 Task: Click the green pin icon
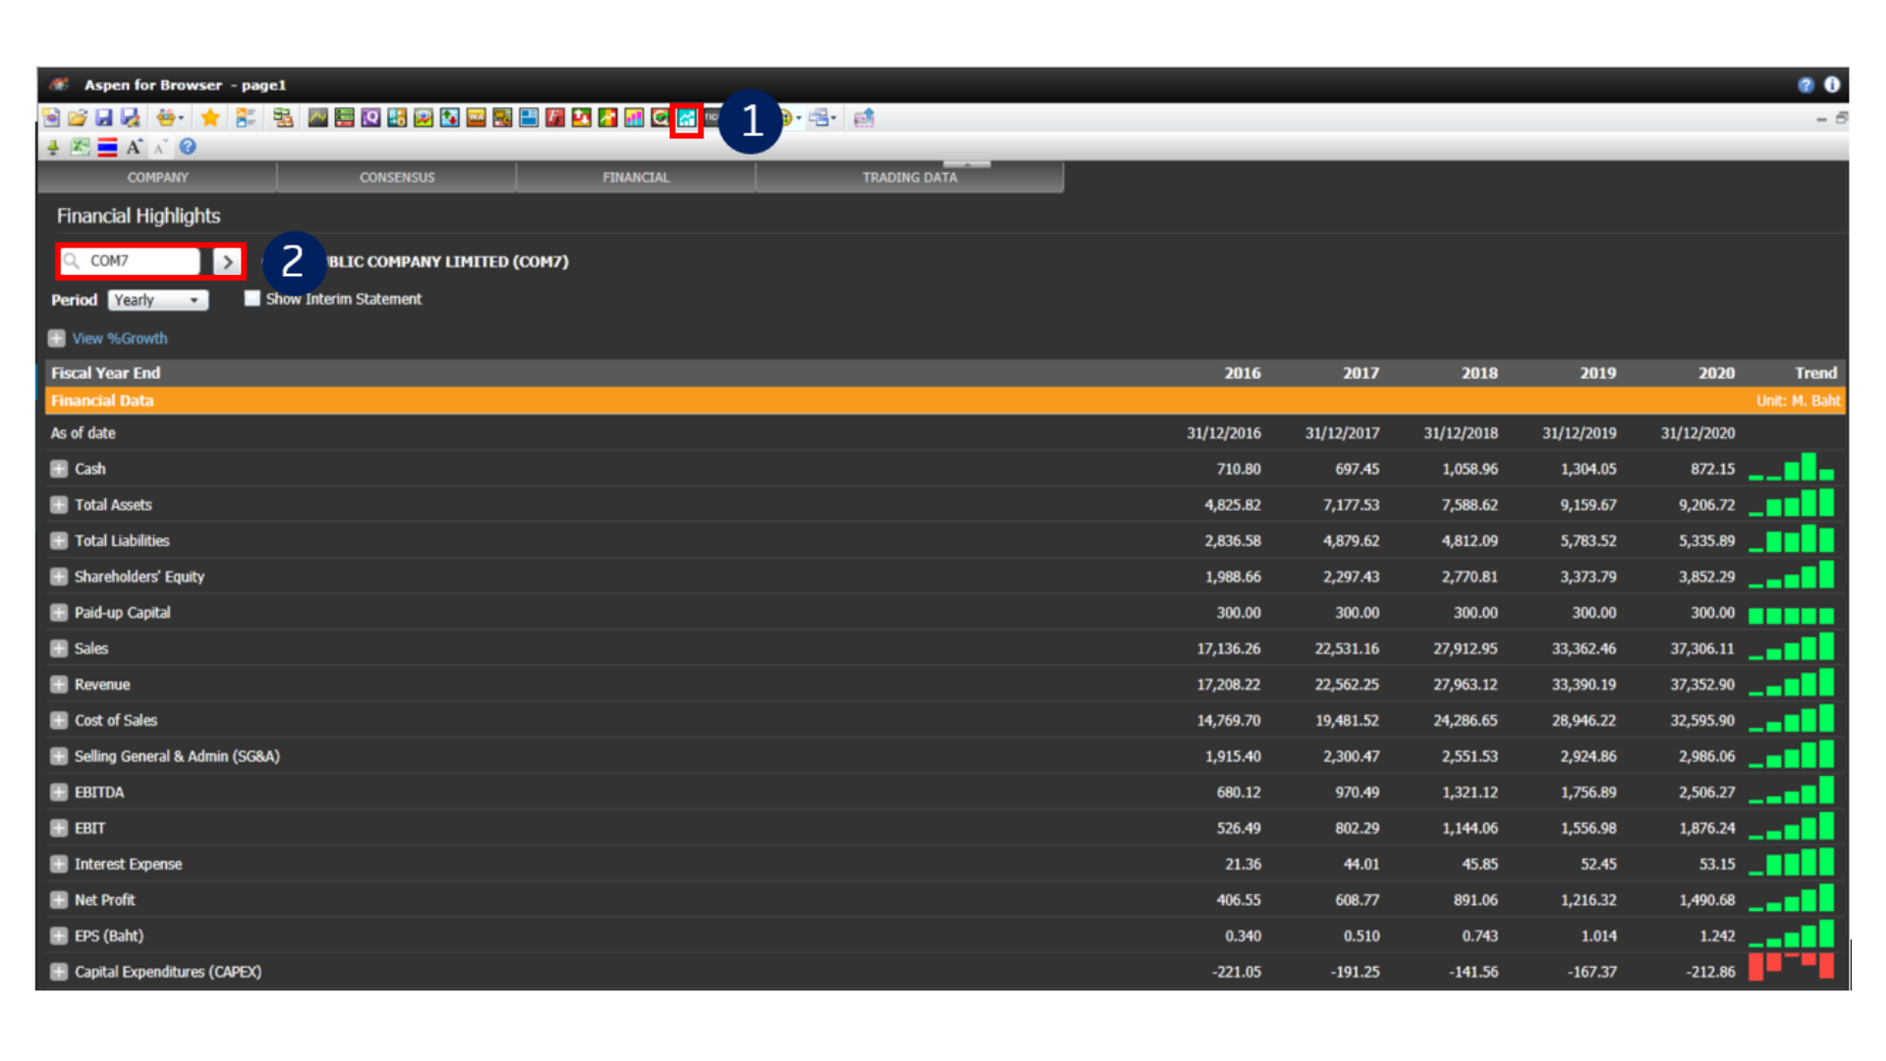click(x=53, y=147)
